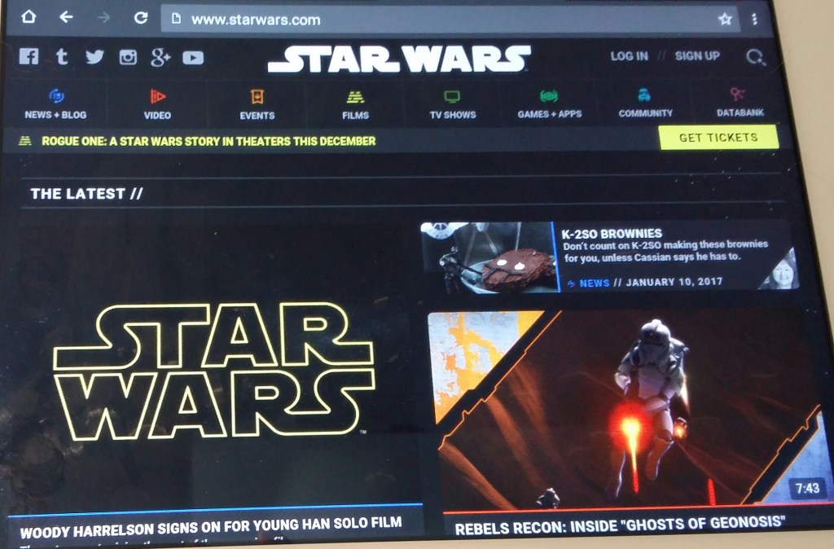The image size is (834, 549).
Task: Open the Star Wars Instagram page
Action: tap(128, 57)
